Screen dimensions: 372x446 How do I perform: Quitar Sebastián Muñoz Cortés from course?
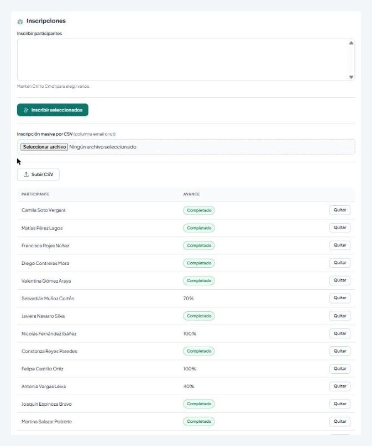coord(340,298)
